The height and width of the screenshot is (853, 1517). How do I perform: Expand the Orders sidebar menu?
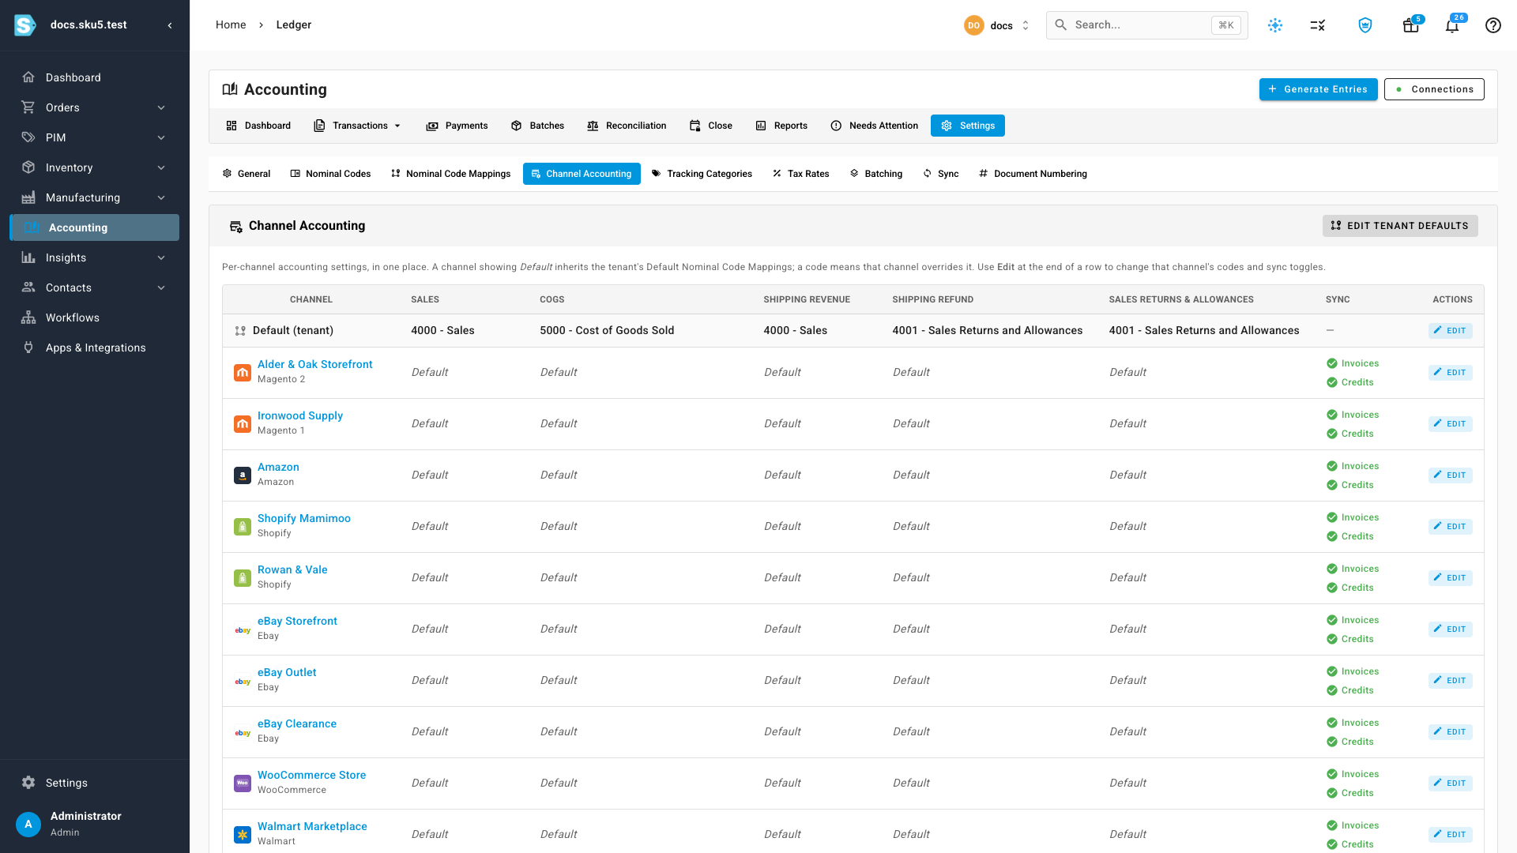point(94,107)
